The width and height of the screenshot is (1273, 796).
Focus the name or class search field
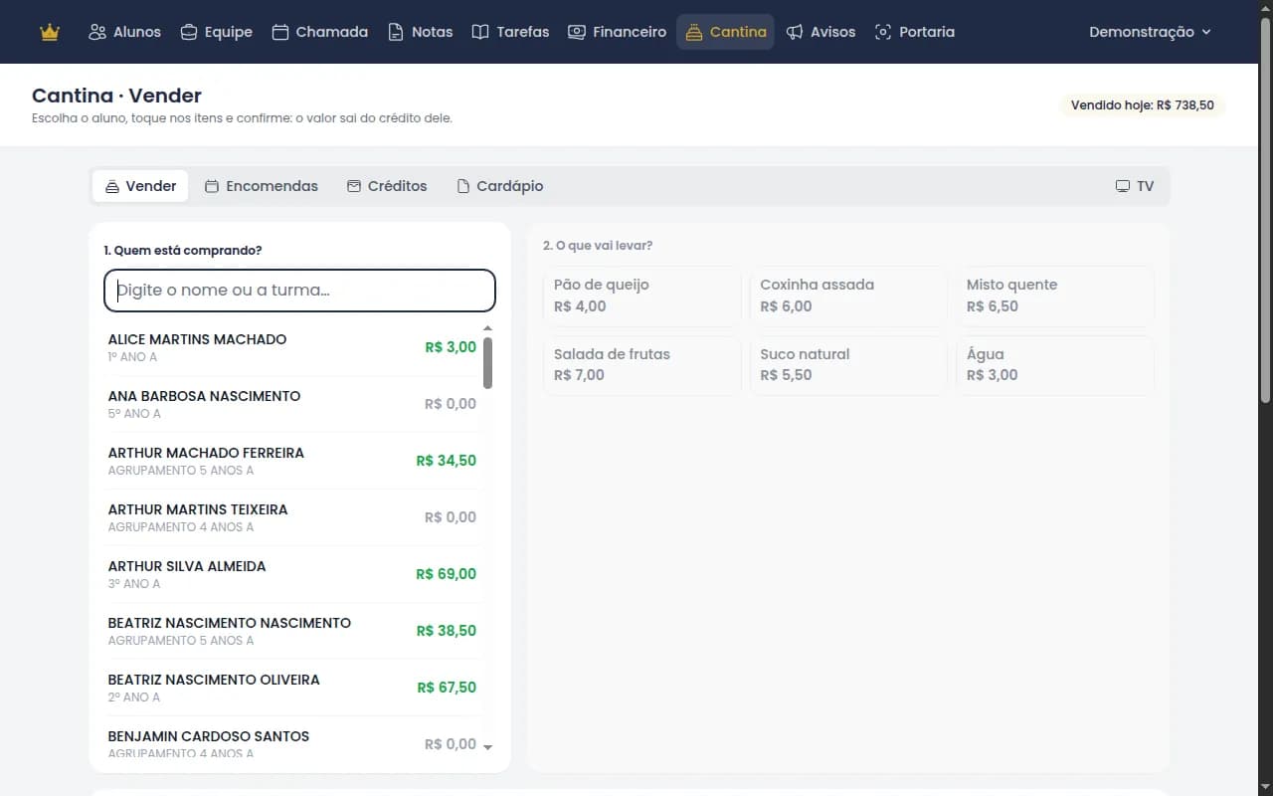point(299,291)
